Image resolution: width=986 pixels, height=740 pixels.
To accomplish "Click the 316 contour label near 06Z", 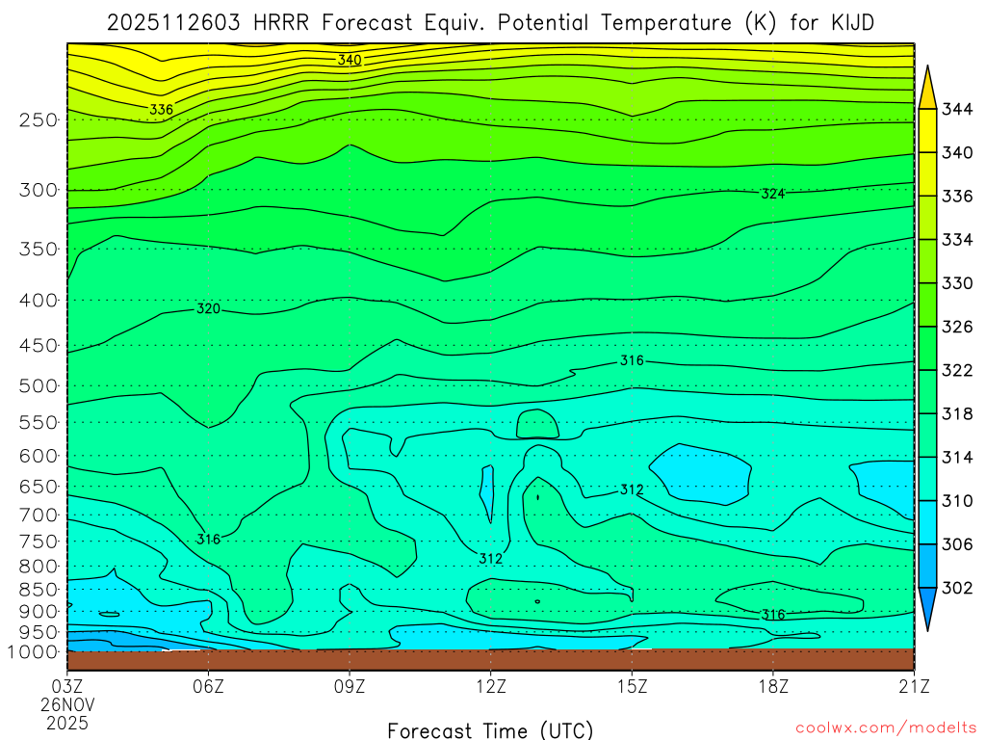I will tap(208, 540).
